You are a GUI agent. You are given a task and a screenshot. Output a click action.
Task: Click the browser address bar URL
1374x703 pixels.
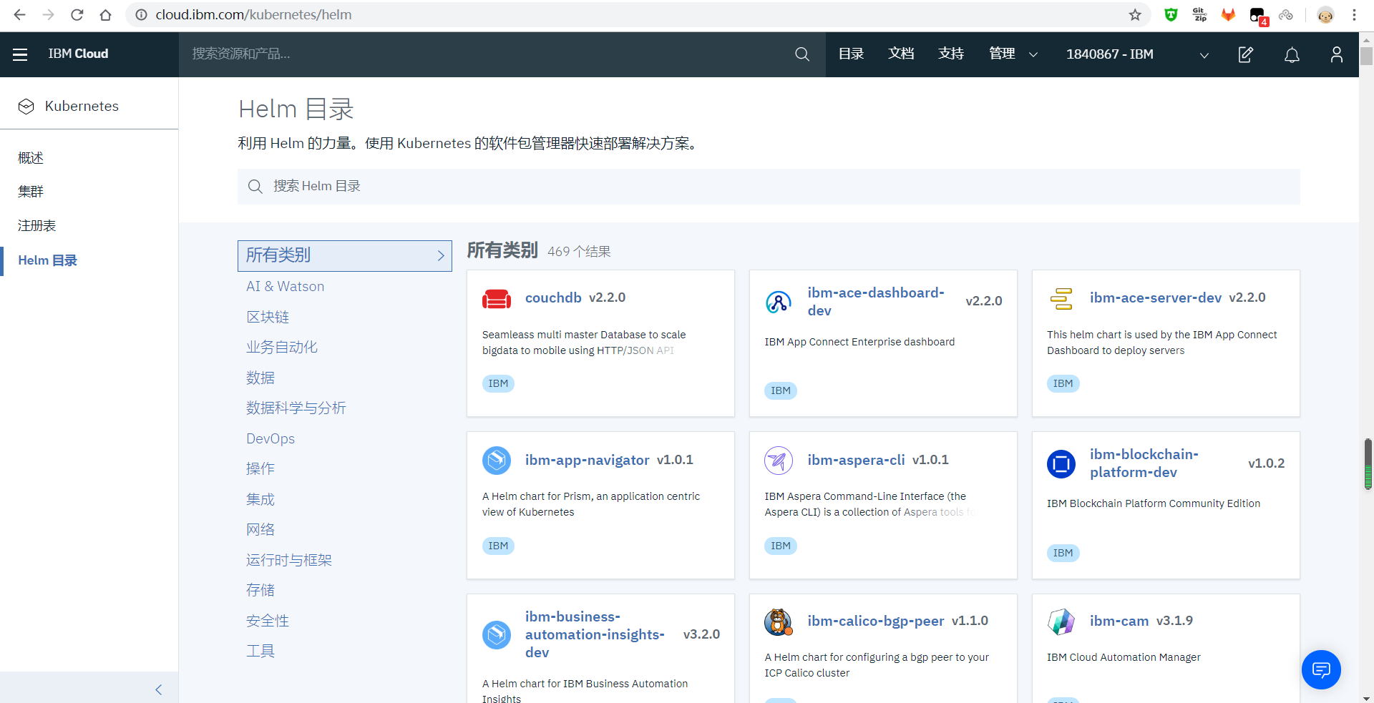[x=253, y=15]
